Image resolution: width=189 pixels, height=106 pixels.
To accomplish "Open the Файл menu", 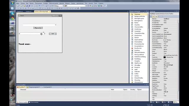I will (x=18, y=3).
